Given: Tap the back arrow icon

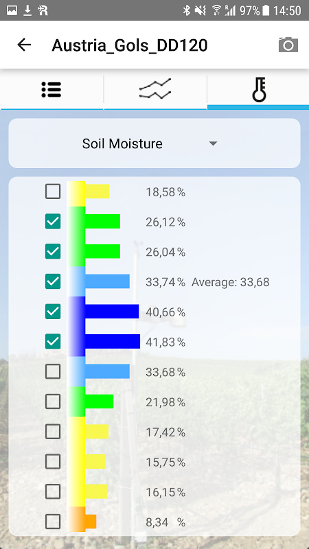Looking at the screenshot, I should point(24,45).
